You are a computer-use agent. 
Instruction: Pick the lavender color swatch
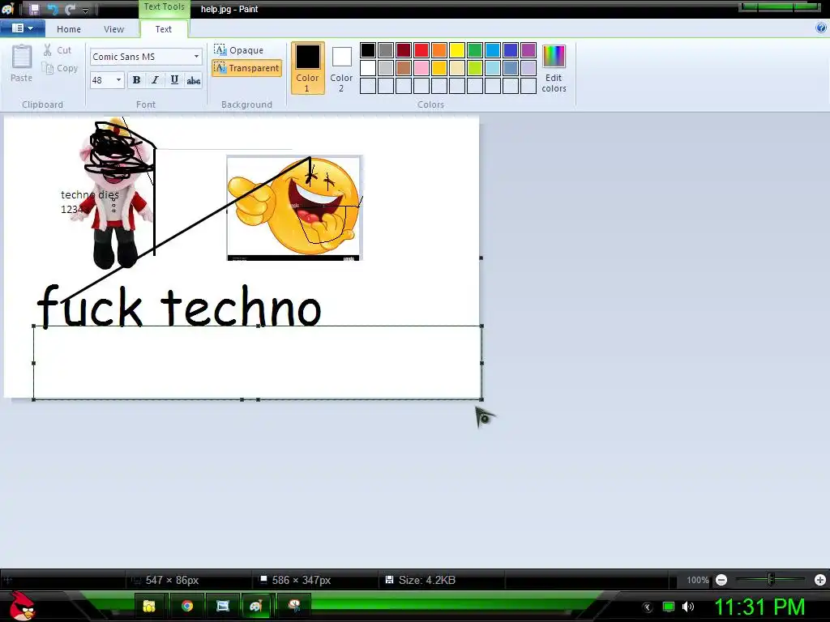pyautogui.click(x=528, y=68)
